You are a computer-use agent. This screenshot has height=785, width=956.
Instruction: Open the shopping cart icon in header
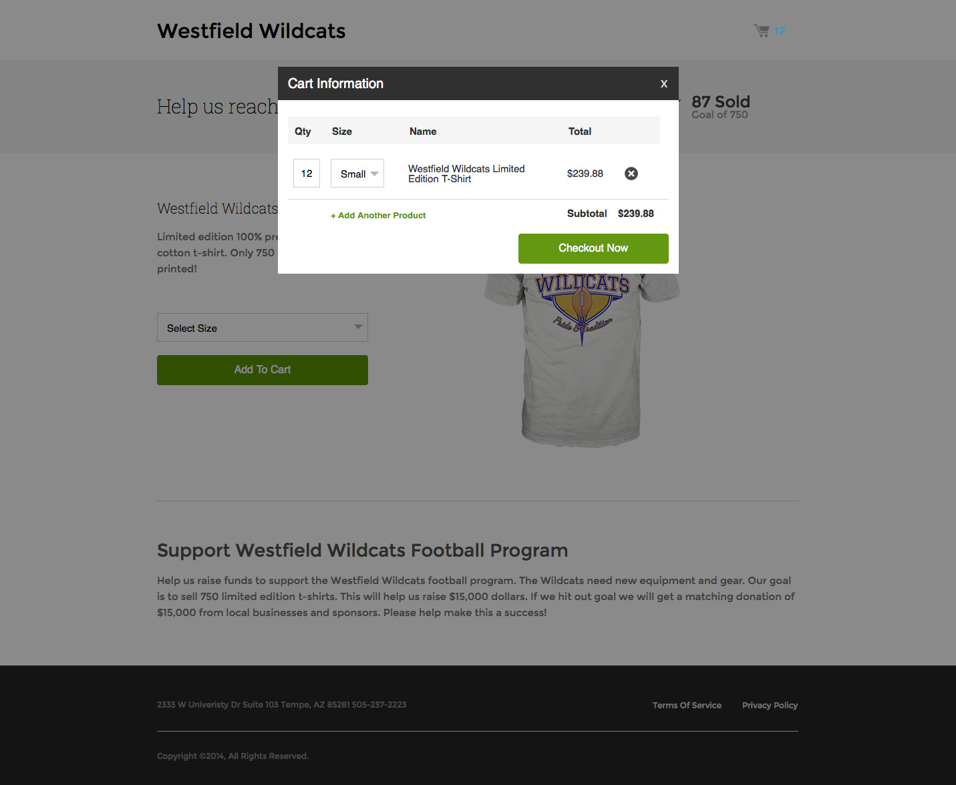762,31
